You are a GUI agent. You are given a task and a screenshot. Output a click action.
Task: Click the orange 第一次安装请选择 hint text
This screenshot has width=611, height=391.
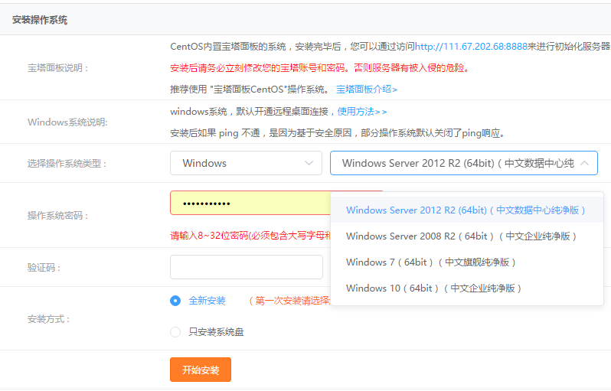tap(289, 301)
